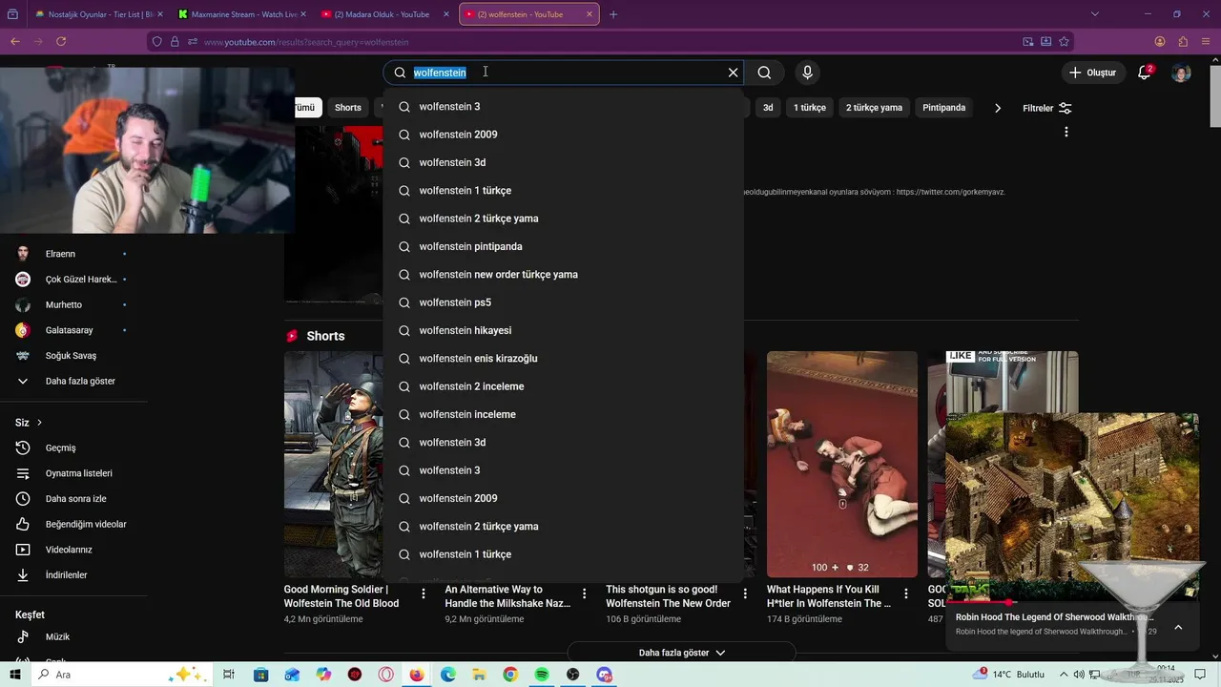
Task: Open options for 'An Alternative Way' short
Action: coord(585,594)
